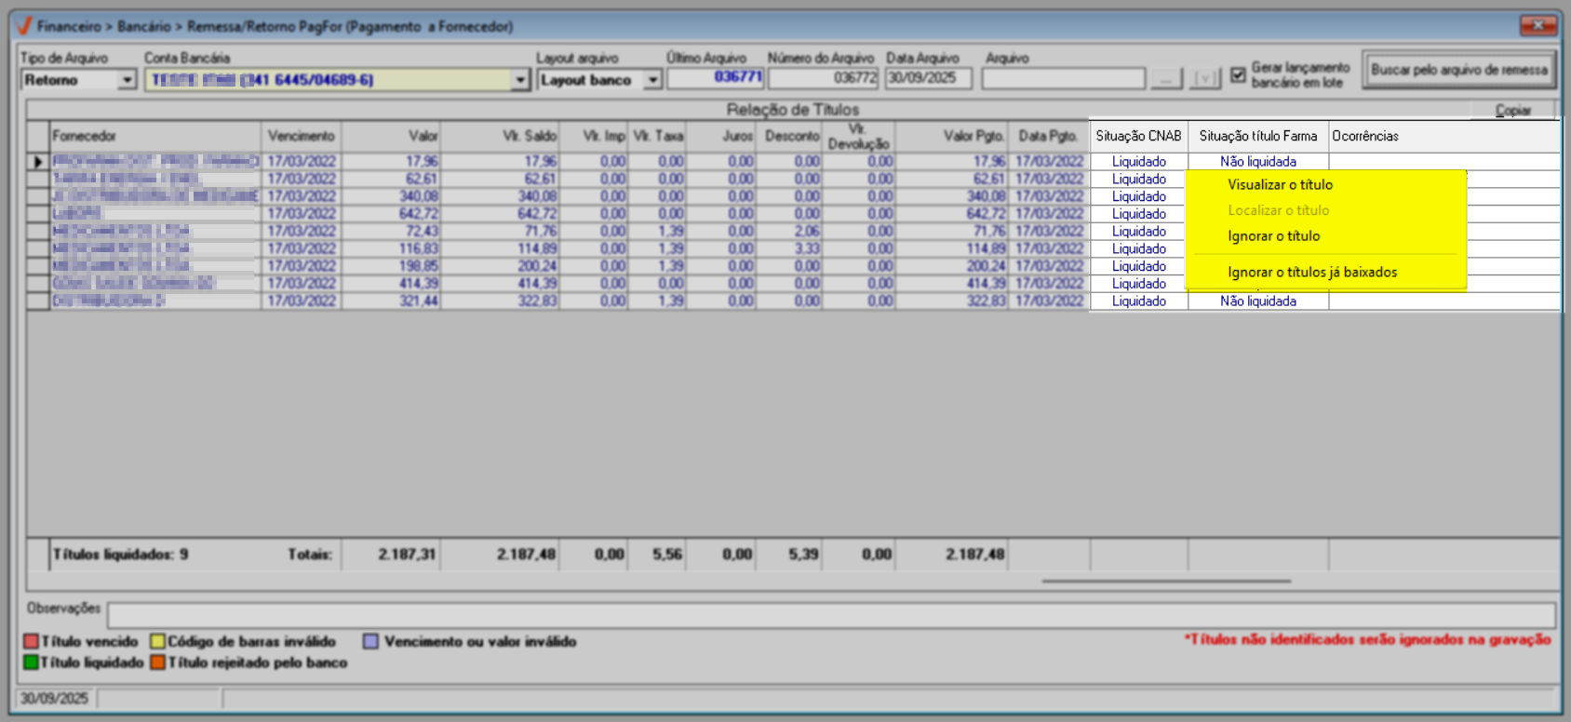Select 'Visualizar o título' from context menu
Screen dimensions: 1571x722
1280,185
